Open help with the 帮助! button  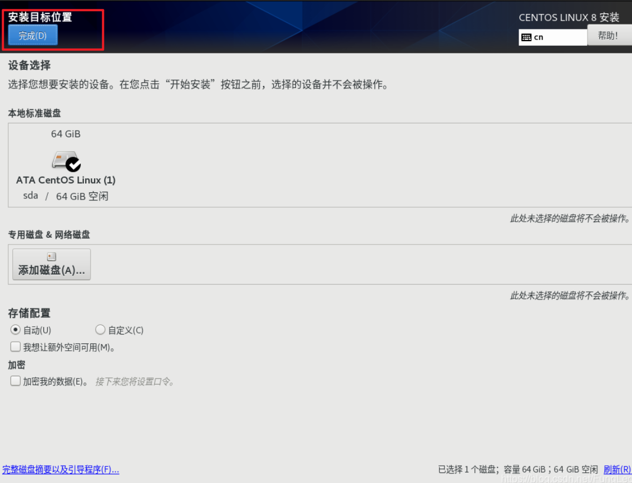click(x=609, y=36)
